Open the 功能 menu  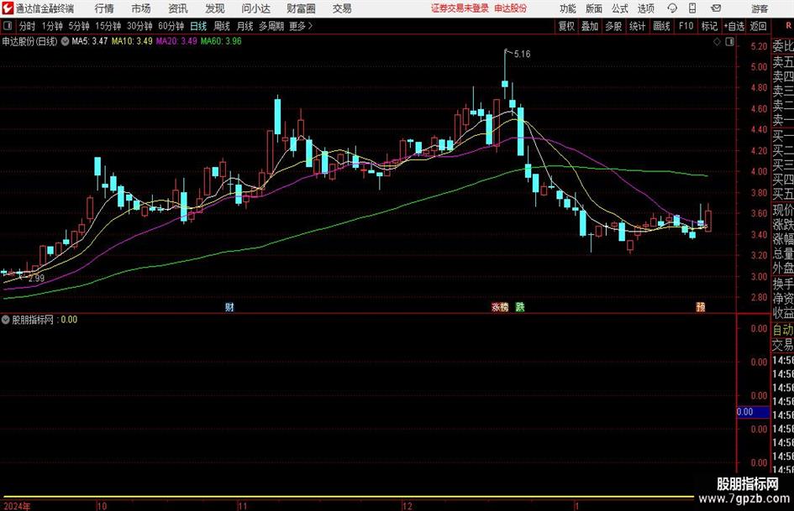(x=568, y=8)
